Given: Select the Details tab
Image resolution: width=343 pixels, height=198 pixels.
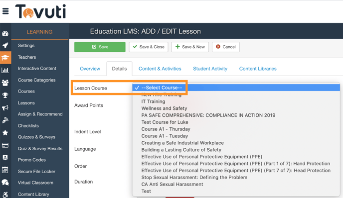Looking at the screenshot, I should coord(119,69).
